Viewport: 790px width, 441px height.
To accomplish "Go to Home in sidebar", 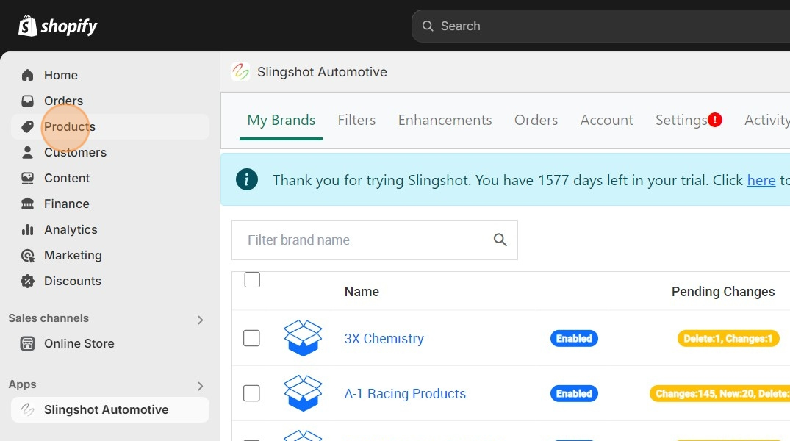I will click(x=109, y=75).
